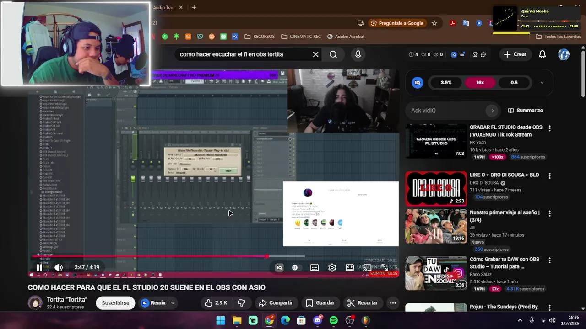The image size is (586, 329).
Task: Start voice search with microphone icon
Action: click(x=358, y=54)
